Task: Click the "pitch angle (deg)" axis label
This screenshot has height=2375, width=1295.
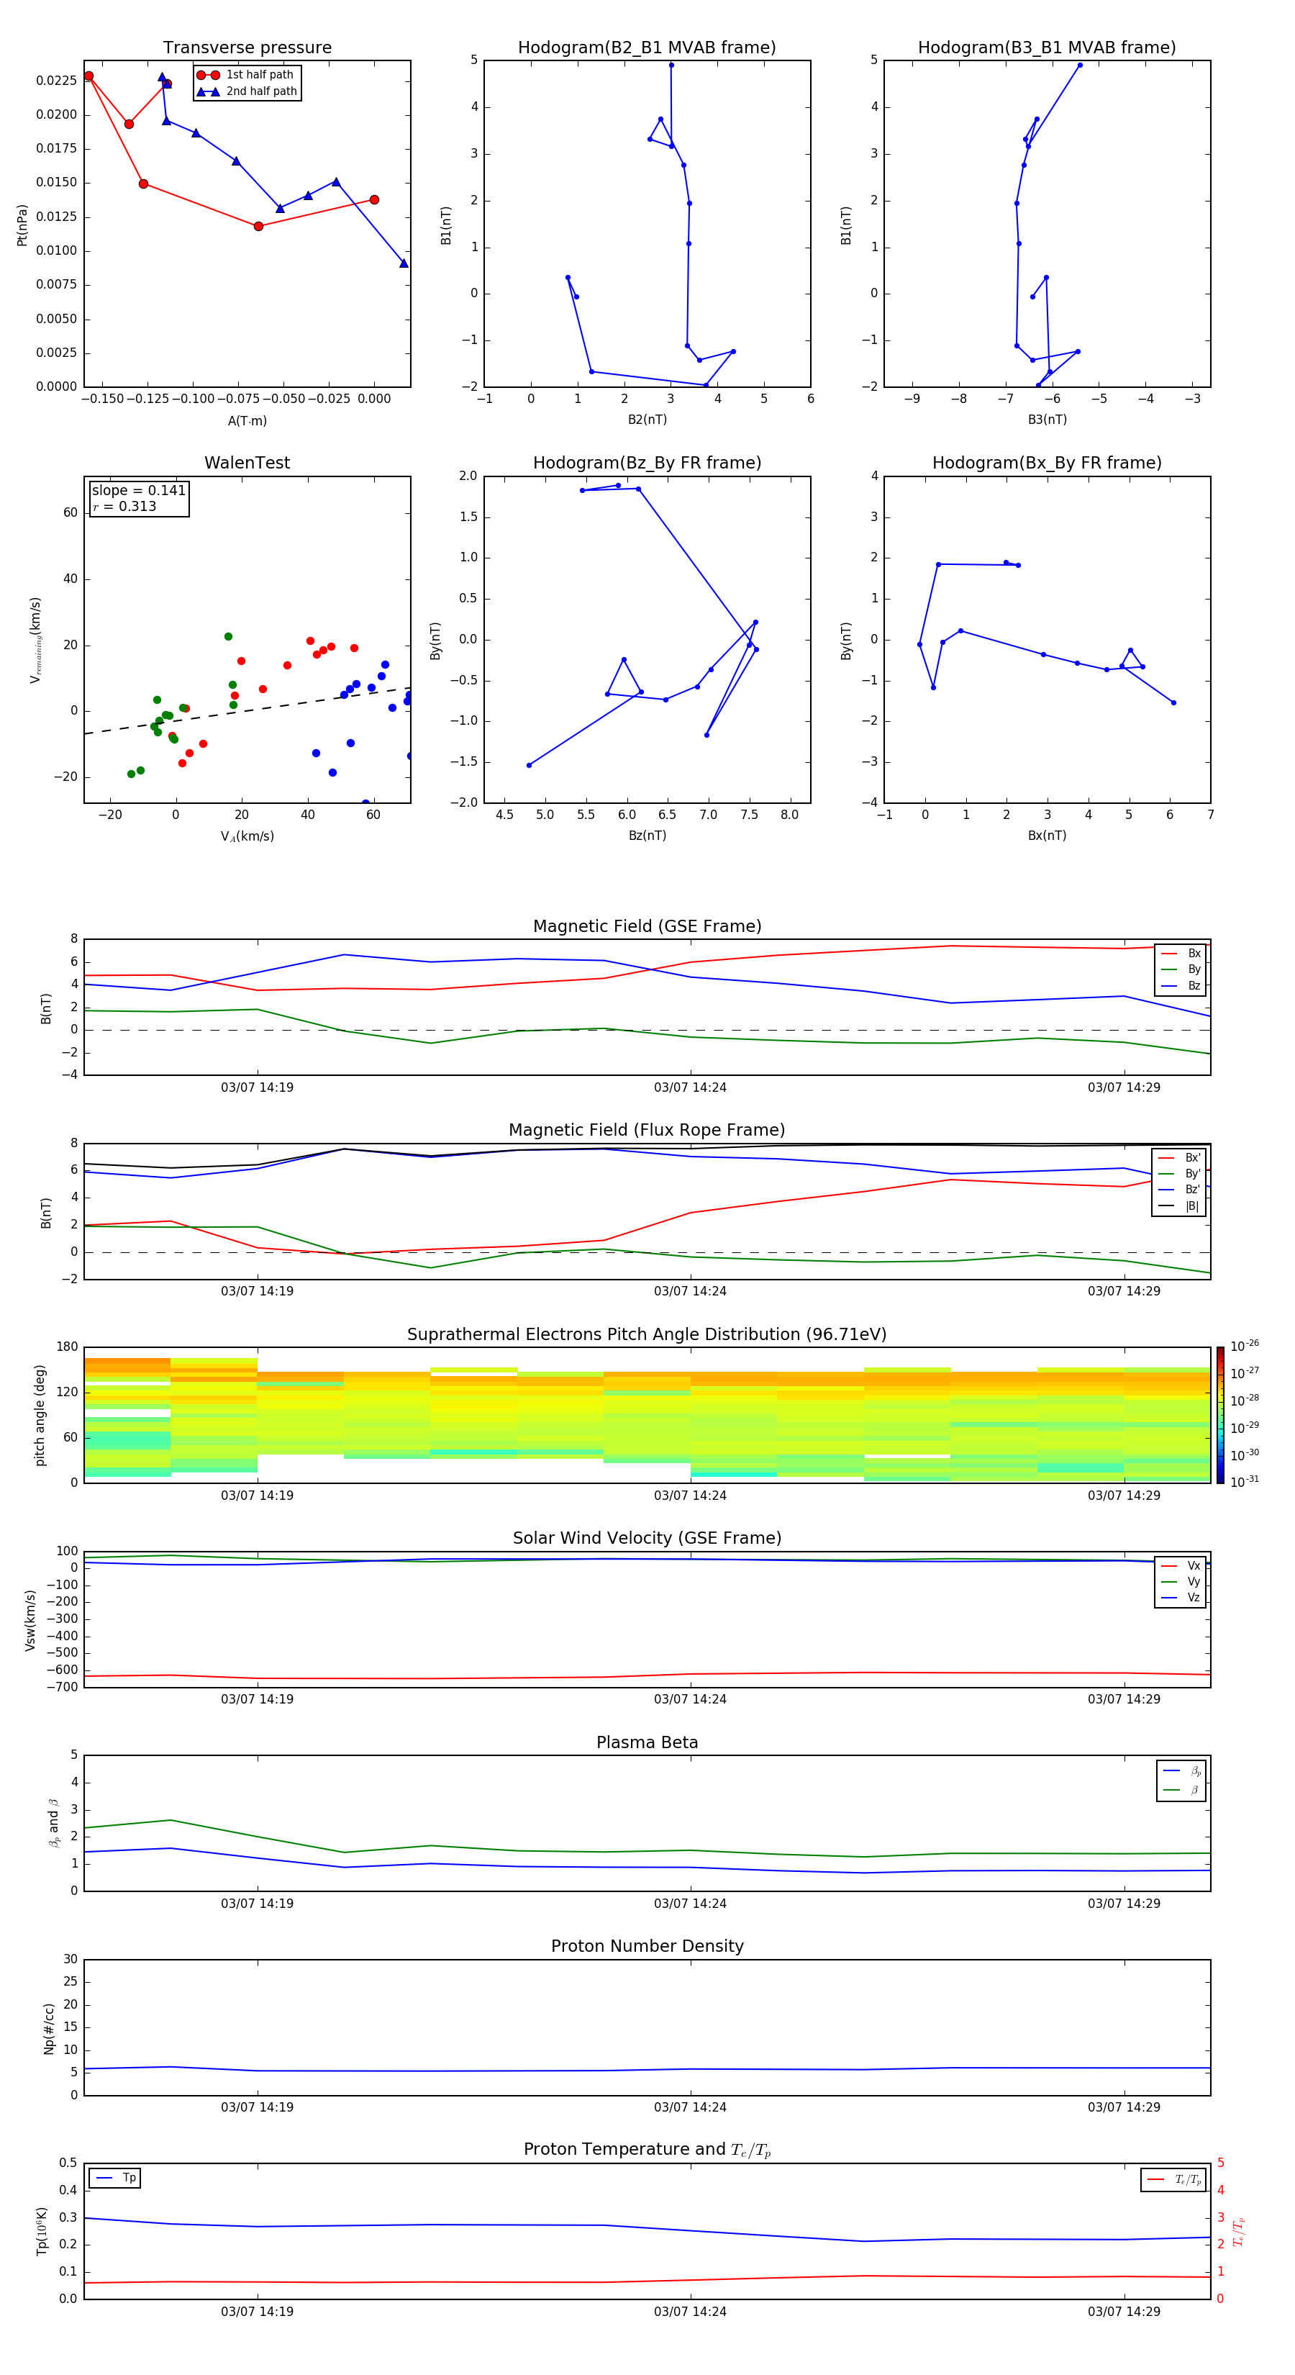Action: point(40,1415)
